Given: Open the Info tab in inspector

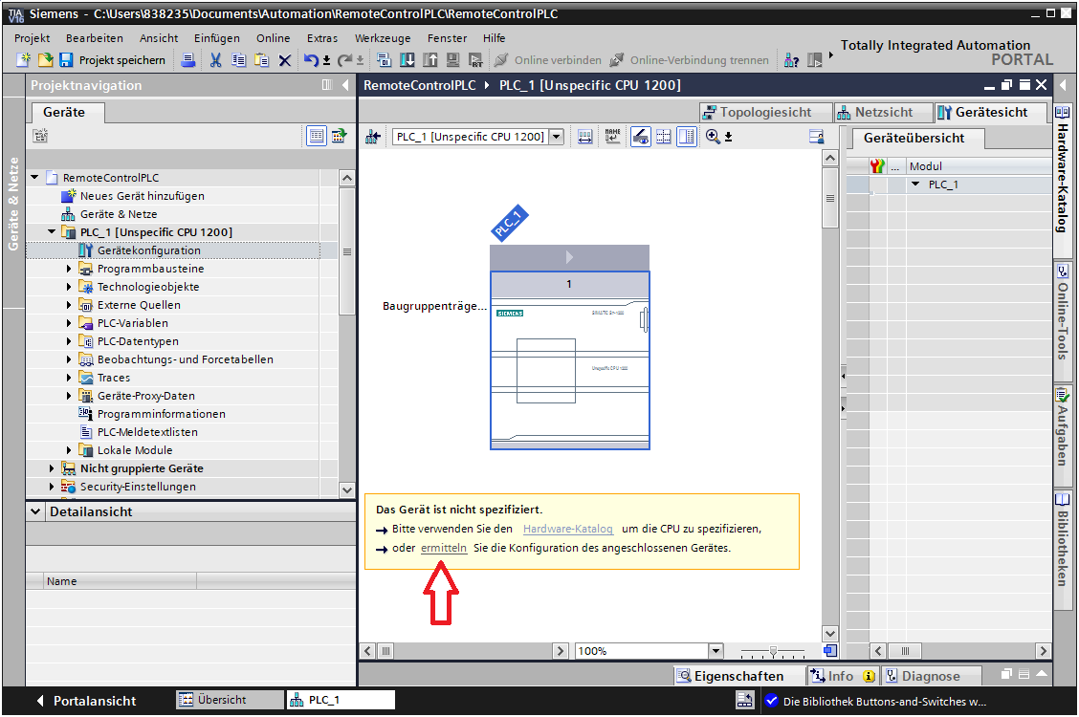Looking at the screenshot, I should [841, 676].
